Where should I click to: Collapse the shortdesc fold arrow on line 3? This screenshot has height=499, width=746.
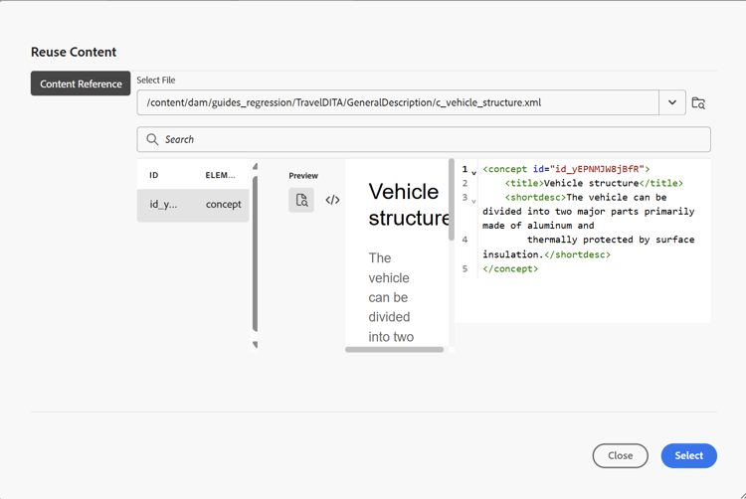[x=473, y=201]
